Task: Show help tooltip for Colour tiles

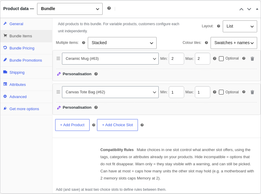Action: [x=206, y=43]
